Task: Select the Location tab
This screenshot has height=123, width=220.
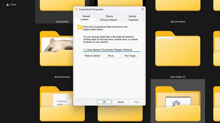Action: pos(85,19)
